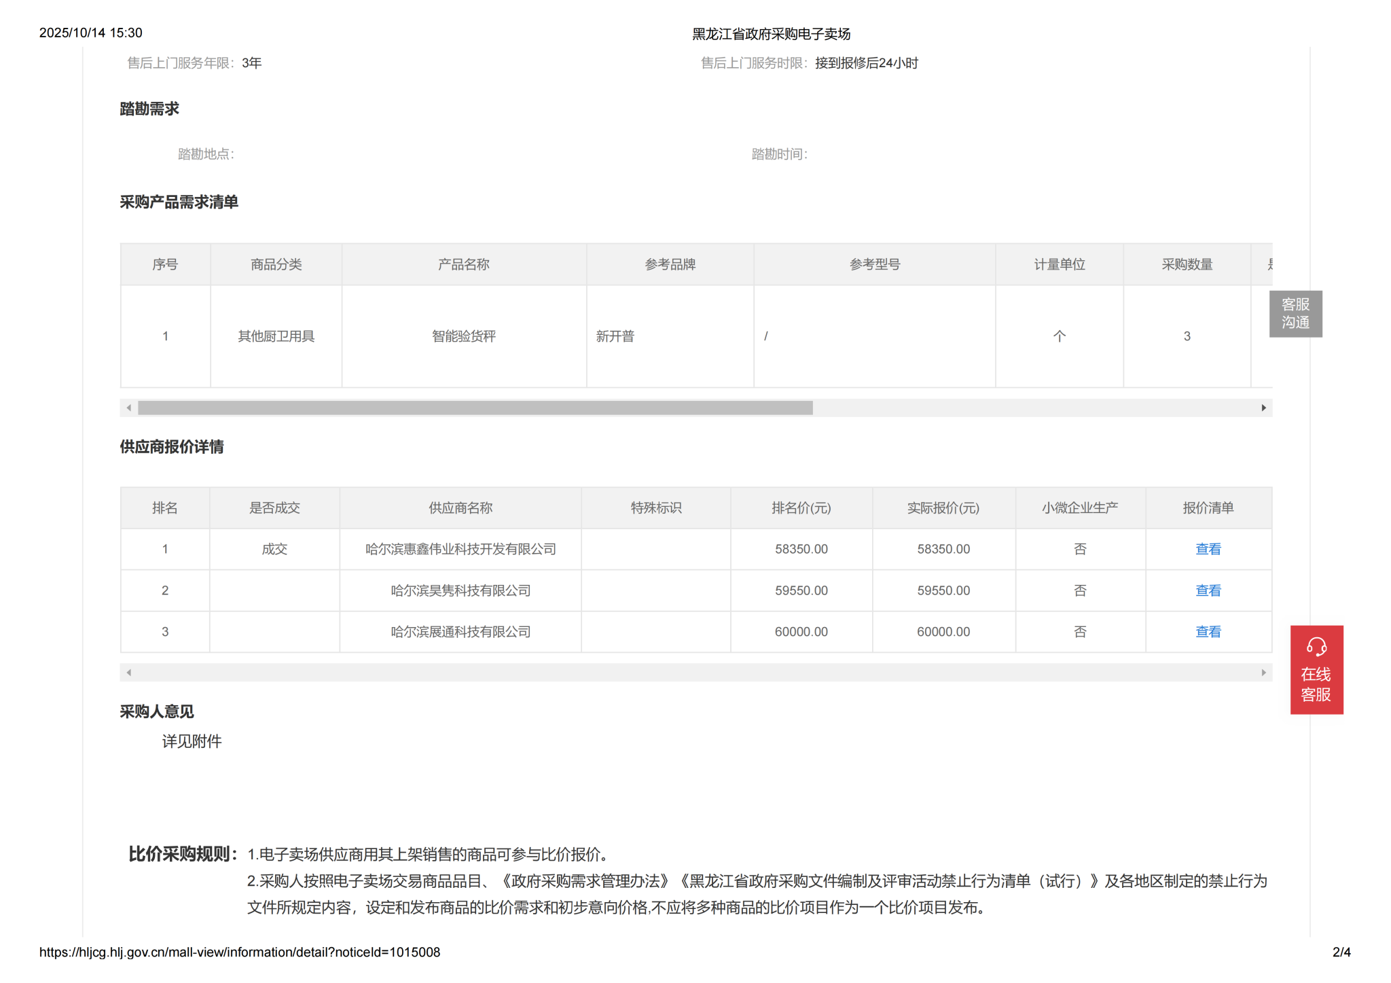Image resolution: width=1391 pixels, height=983 pixels.
Task: Click the product table horizontal scrollbar thumb
Action: click(475, 408)
